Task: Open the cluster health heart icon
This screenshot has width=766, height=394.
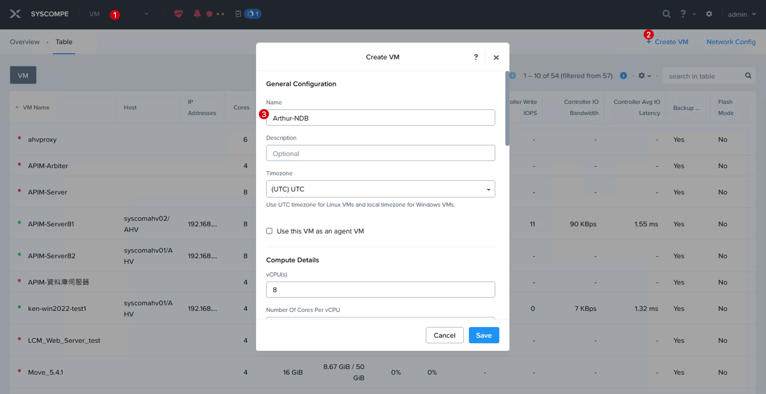Action: pos(178,14)
